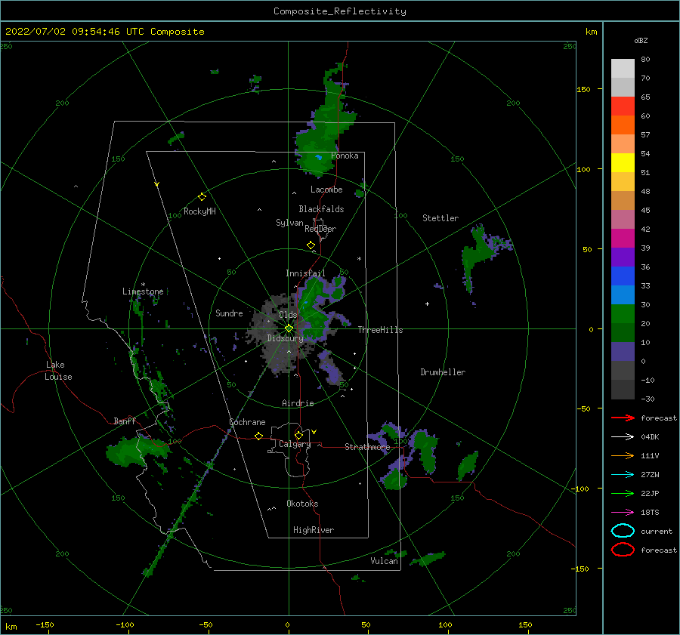Click the -150 tick label on bottom axis
The height and width of the screenshot is (635, 680).
coord(45,624)
